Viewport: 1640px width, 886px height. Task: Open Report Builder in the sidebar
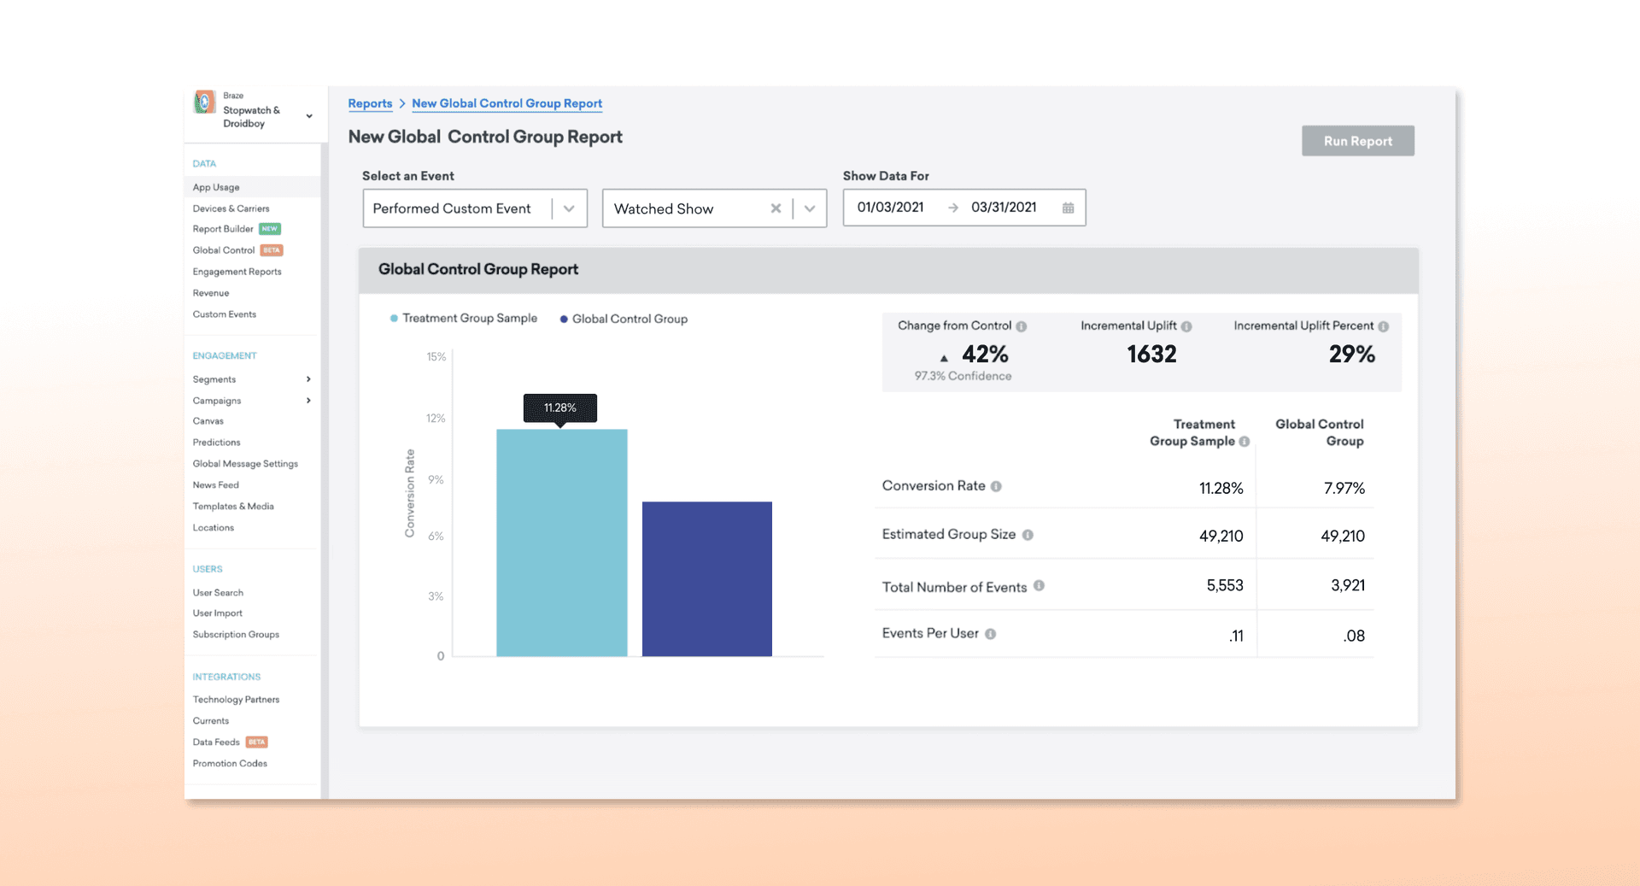[x=223, y=229]
